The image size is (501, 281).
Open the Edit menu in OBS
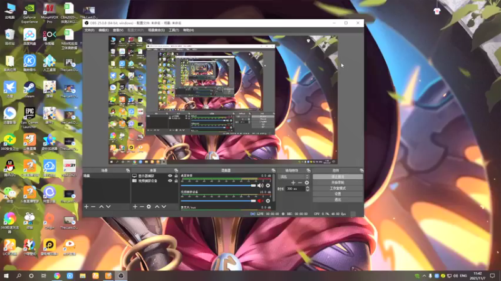[103, 30]
